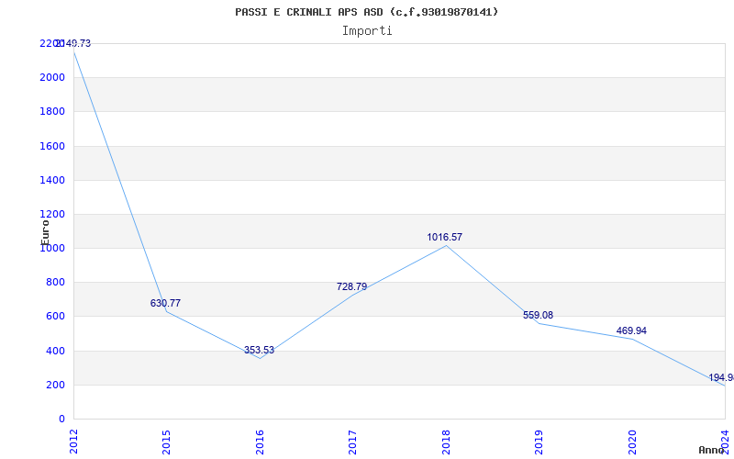734x459 pixels.
Task: Click the 200 y-axis tick label
Action: tap(55, 385)
